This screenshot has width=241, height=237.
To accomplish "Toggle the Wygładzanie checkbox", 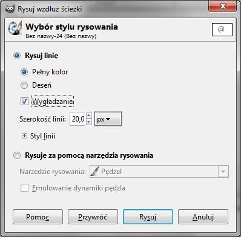I will [24, 101].
